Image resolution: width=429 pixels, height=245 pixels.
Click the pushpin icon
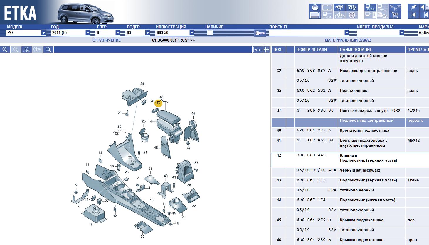coord(413,7)
